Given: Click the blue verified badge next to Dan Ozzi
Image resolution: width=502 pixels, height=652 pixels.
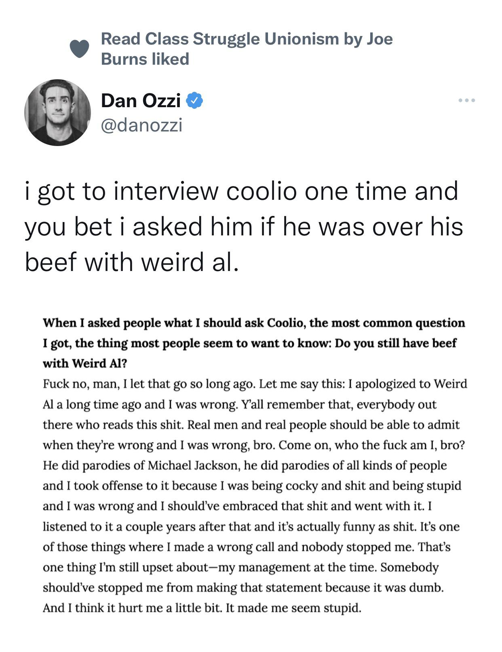Looking at the screenshot, I should tap(194, 100).
